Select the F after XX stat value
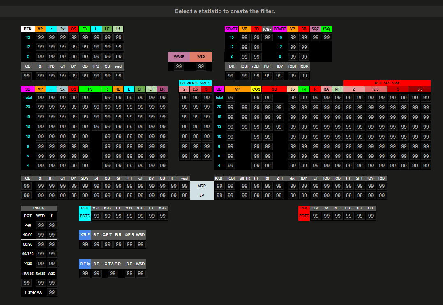Image resolution: width=443 pixels, height=305 pixels. tap(52, 292)
